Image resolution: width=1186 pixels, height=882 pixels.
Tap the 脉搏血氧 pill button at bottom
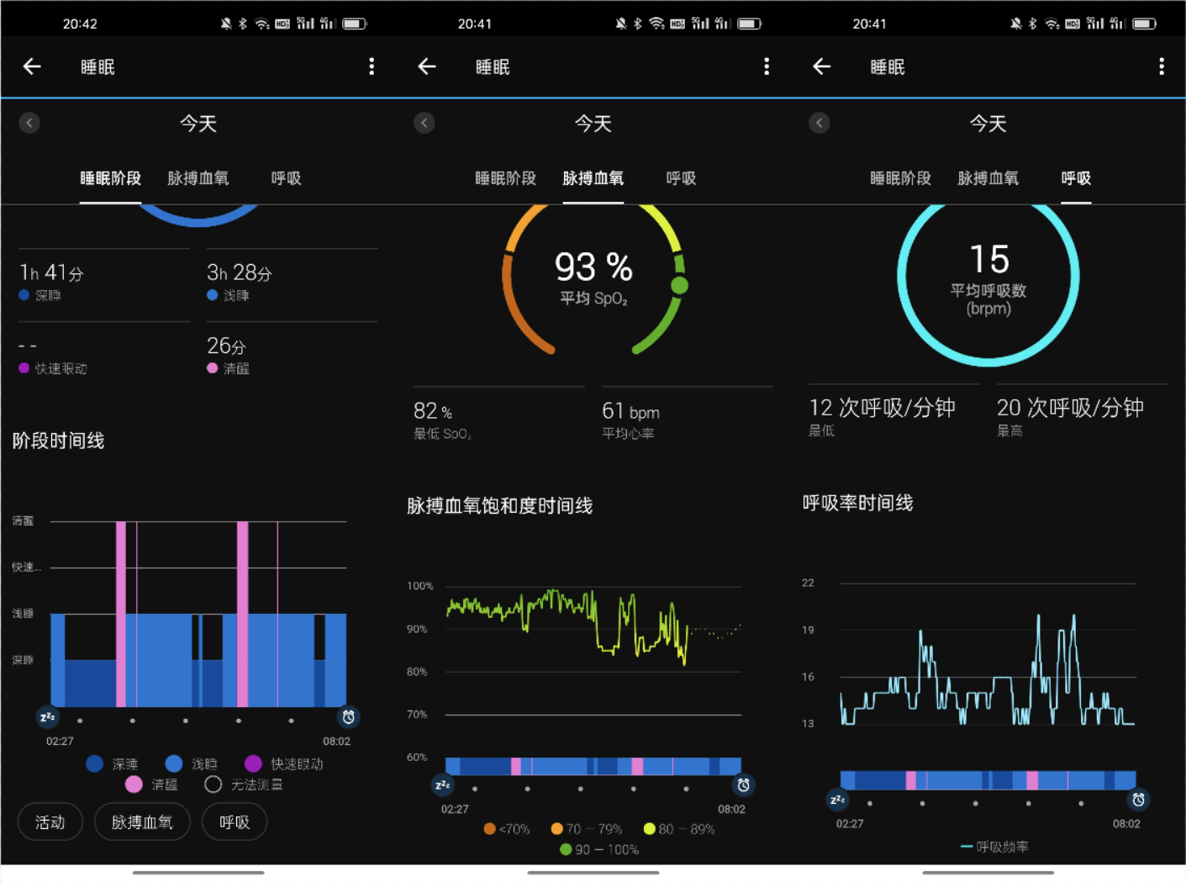coord(142,821)
